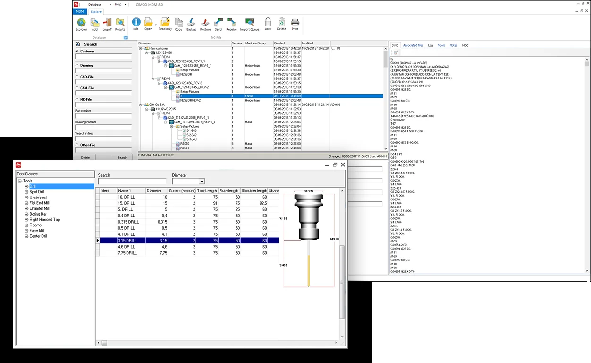Expand the Boring Bar tool class

(x=26, y=214)
